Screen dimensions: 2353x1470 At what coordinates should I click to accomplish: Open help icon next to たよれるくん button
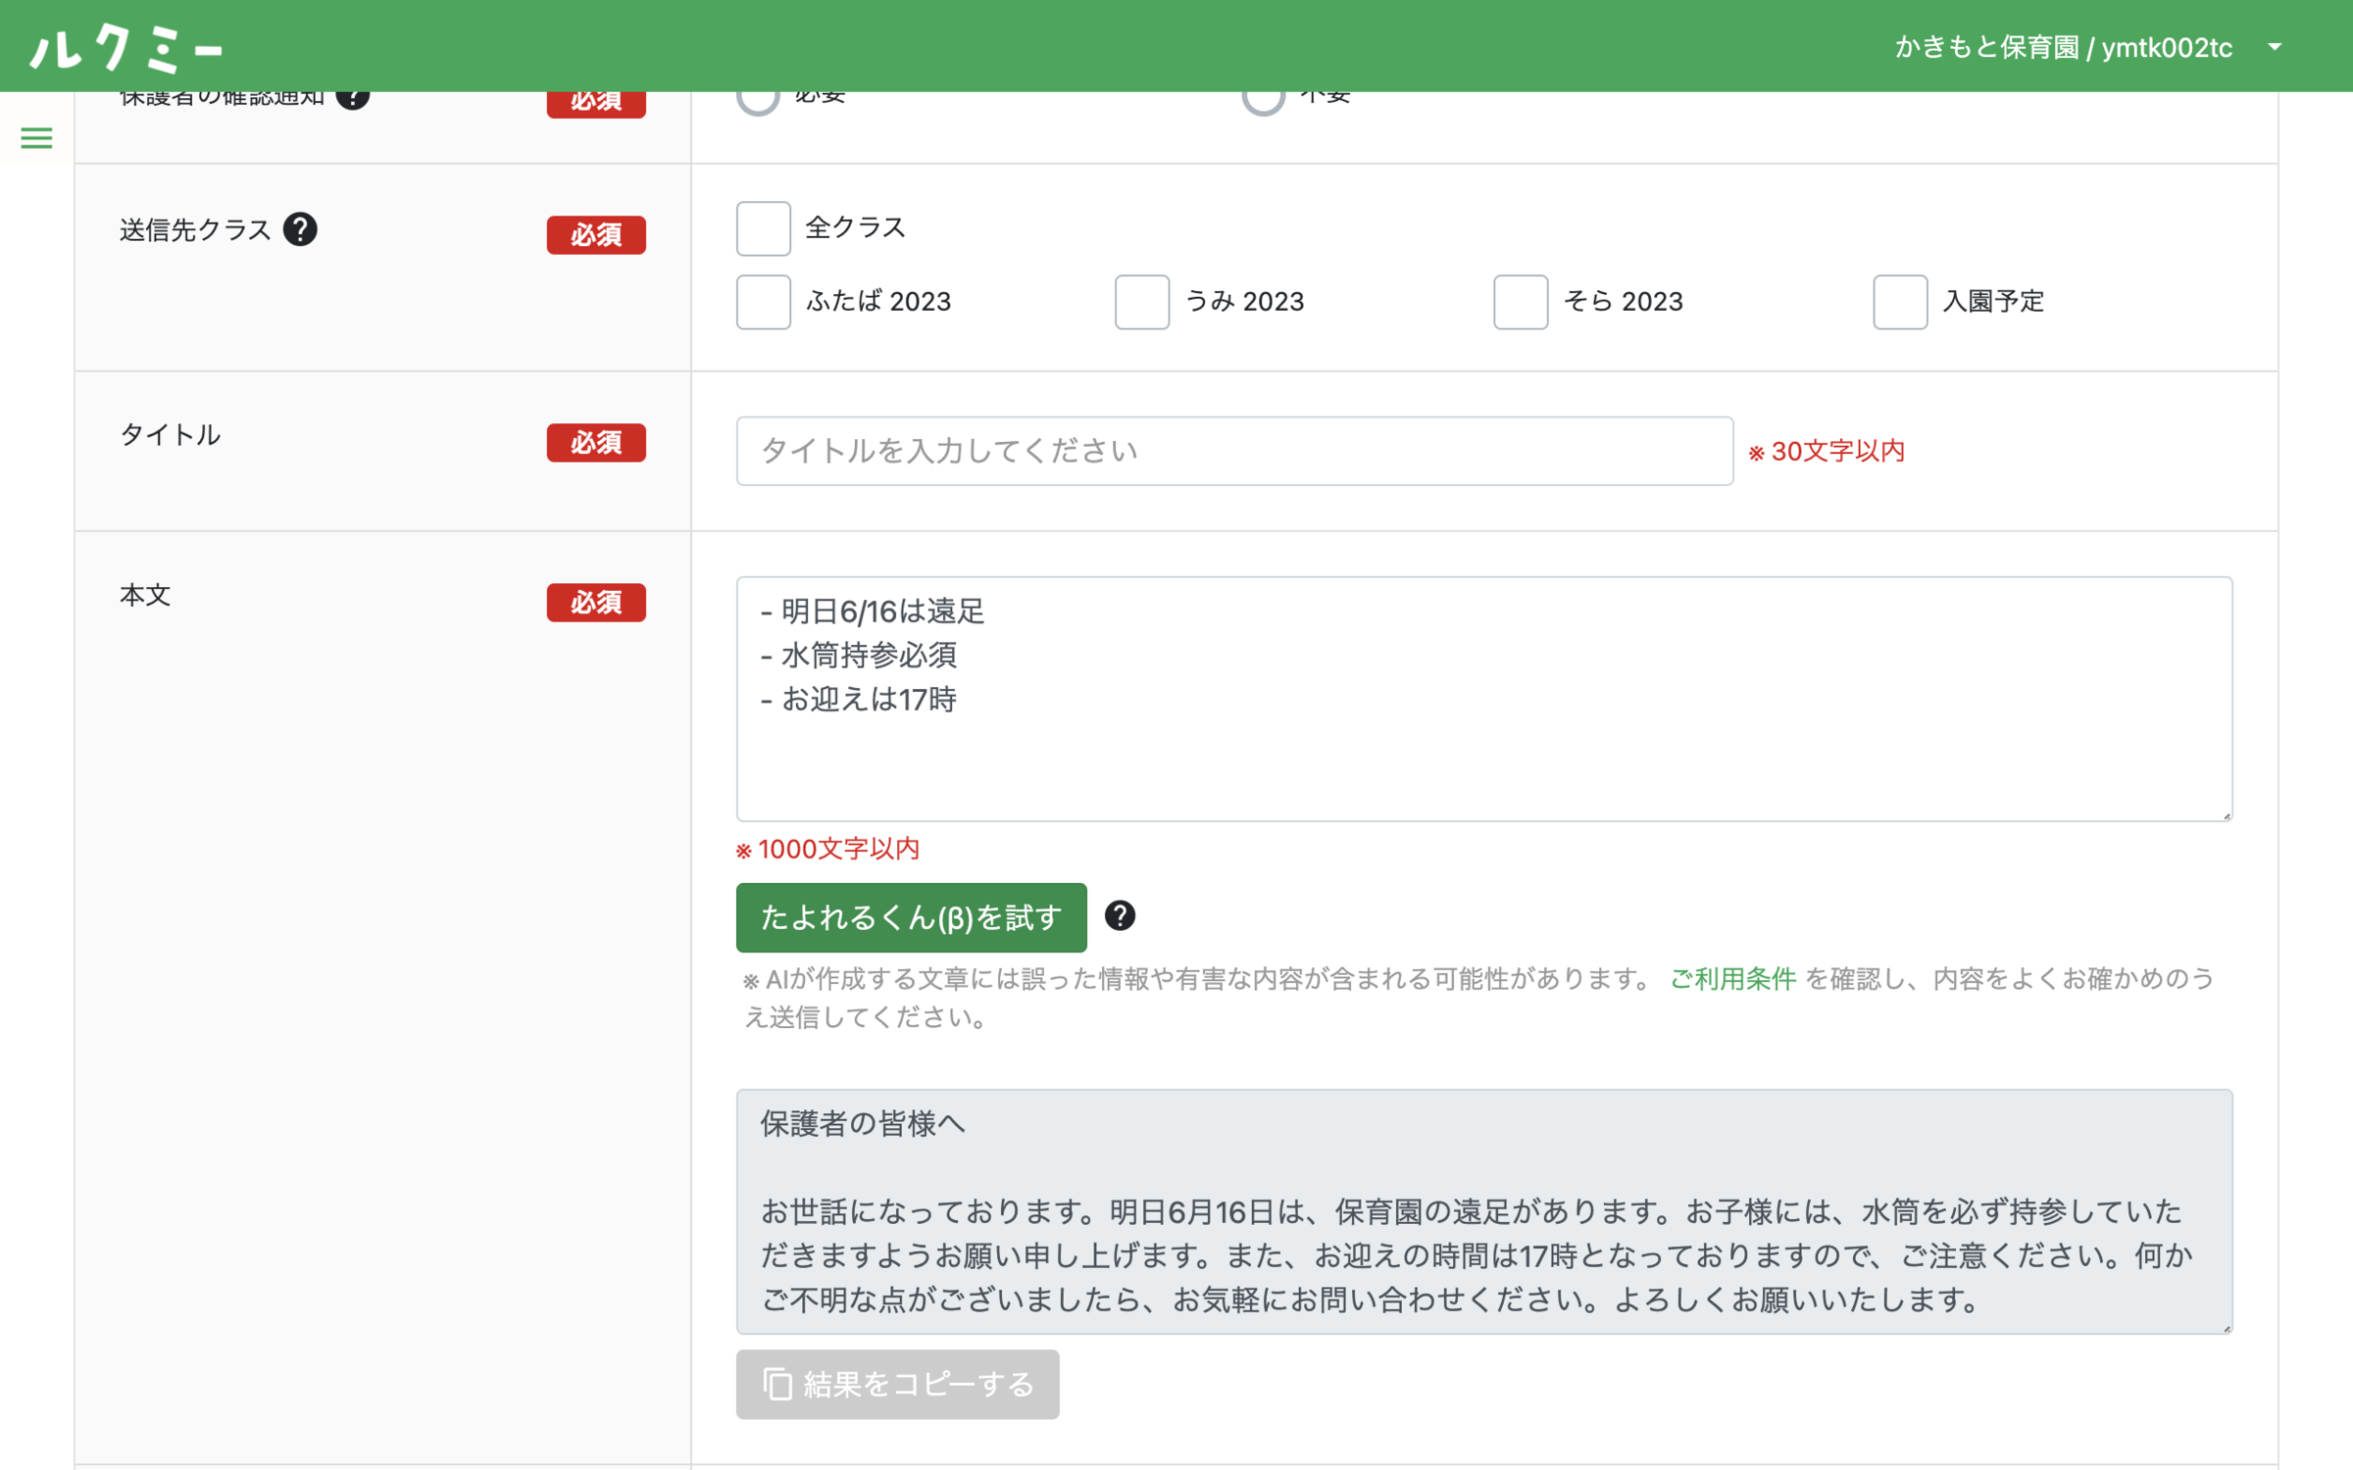coord(1120,915)
